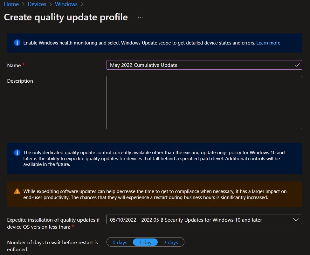The height and width of the screenshot is (255, 310).
Task: Select 0 days restart wait option
Action: point(120,242)
